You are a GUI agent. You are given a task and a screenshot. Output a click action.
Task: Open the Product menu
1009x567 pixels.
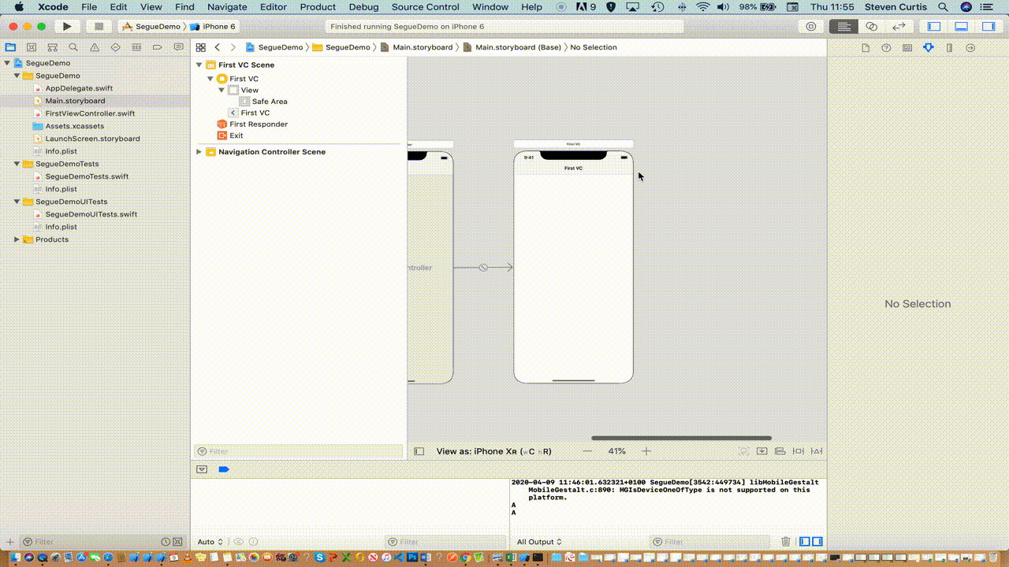coord(318,7)
